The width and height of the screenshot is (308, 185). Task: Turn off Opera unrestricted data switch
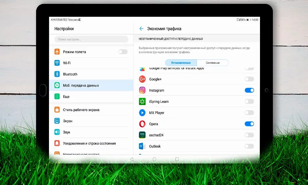click(x=249, y=124)
